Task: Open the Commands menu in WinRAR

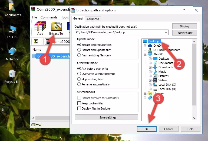Action: tap(49, 17)
